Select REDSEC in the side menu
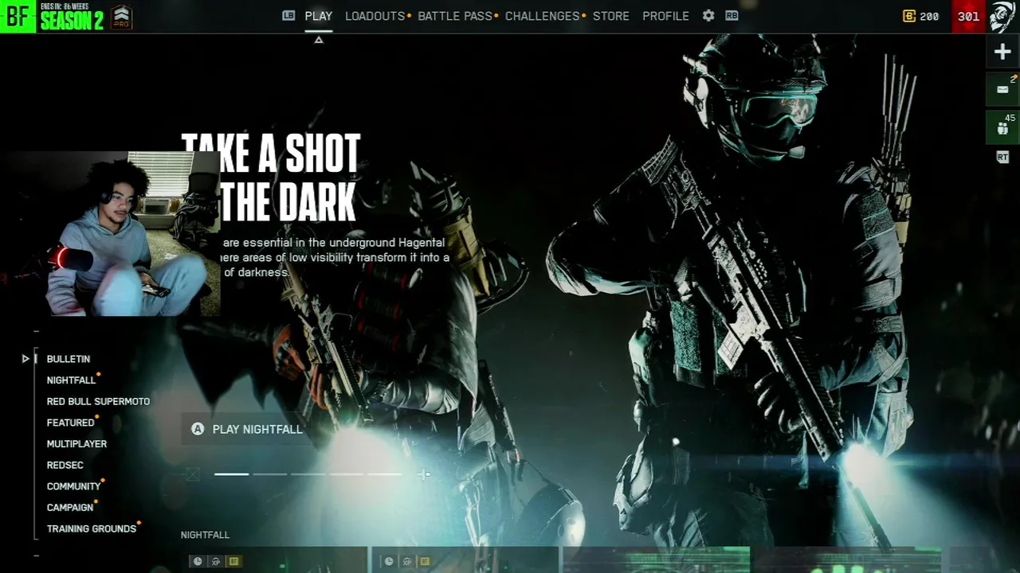The image size is (1020, 573). 65,465
